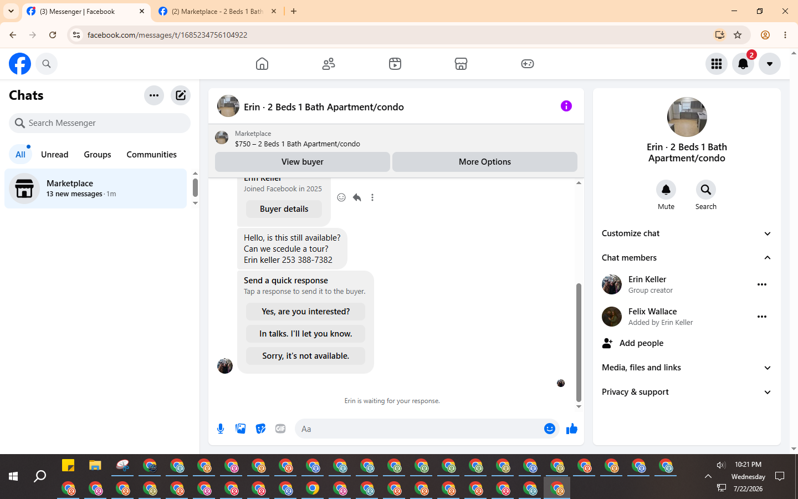Send quick response 'Sorry, it's not available.'
The image size is (798, 499).
point(306,356)
